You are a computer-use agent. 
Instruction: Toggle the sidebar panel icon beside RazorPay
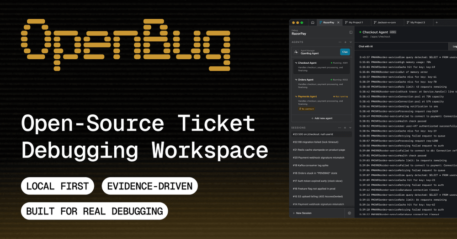tap(351, 32)
